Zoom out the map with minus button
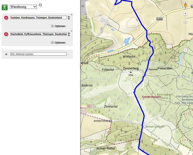 185,50
